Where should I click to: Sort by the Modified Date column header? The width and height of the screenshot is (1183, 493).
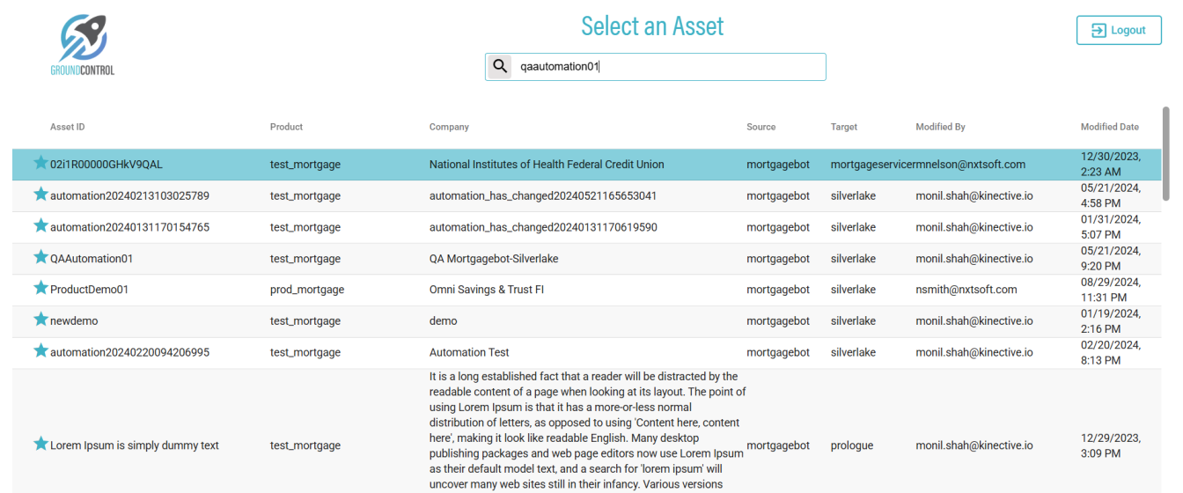tap(1109, 127)
